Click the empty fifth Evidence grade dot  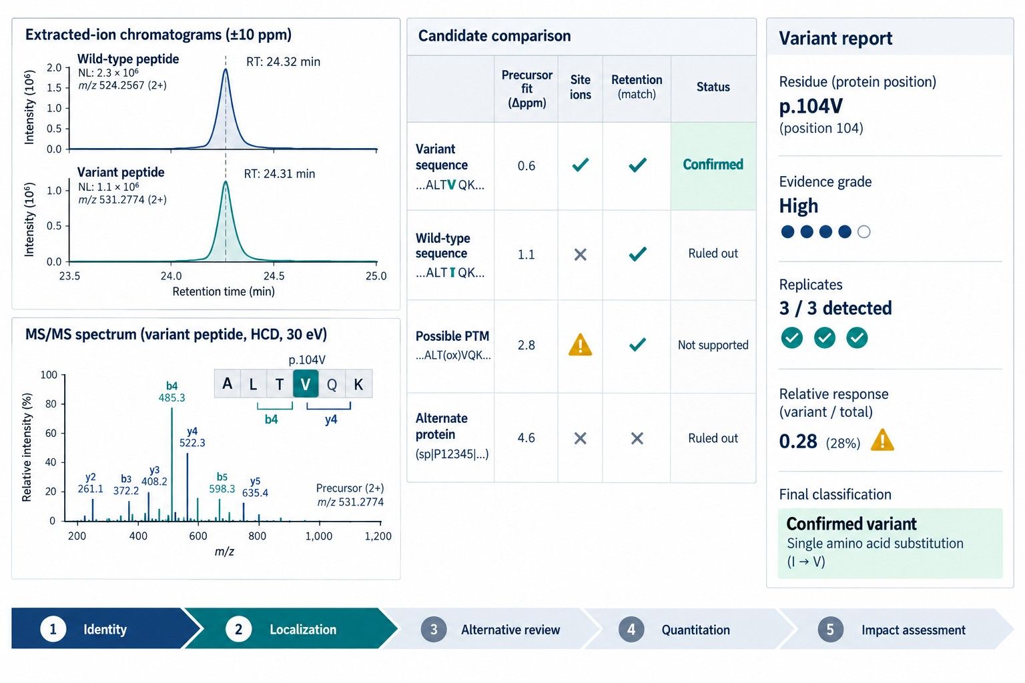click(x=864, y=232)
